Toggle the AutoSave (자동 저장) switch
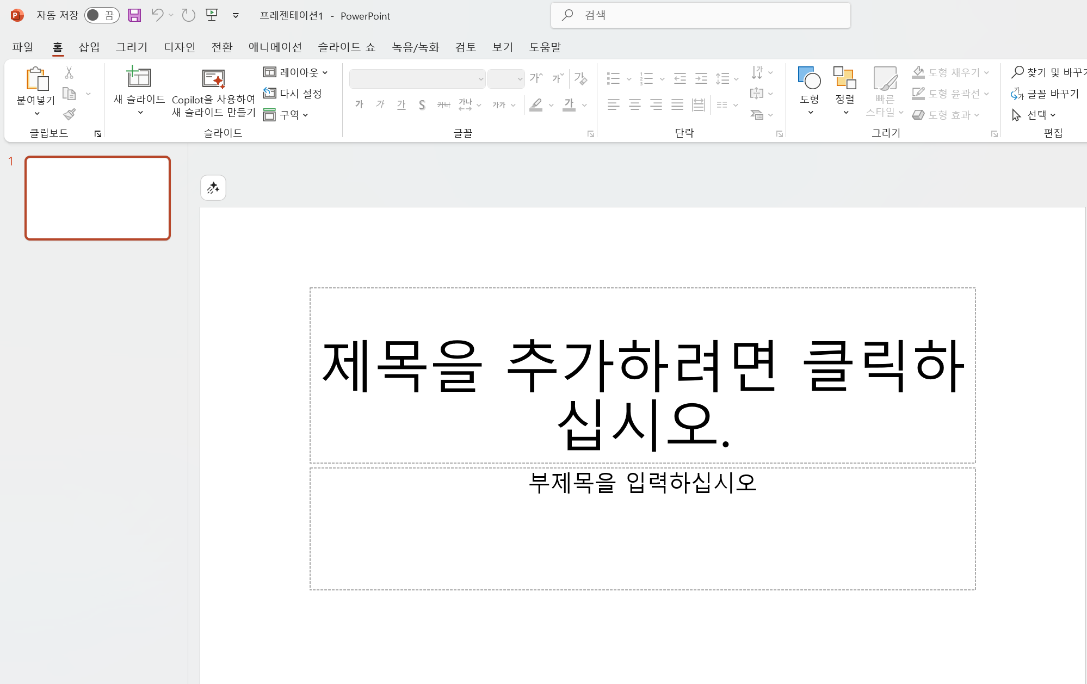The height and width of the screenshot is (684, 1087). coord(102,15)
